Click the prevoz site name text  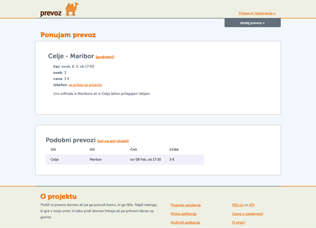(51, 13)
